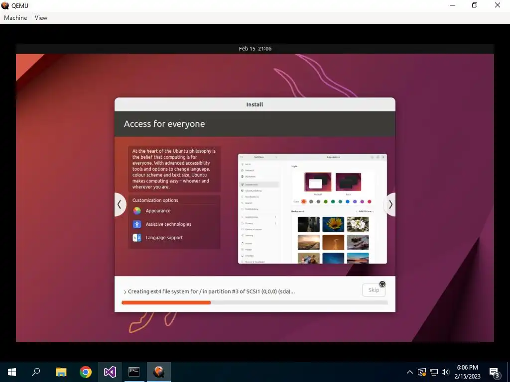The height and width of the screenshot is (382, 510).
Task: Minimize the QEMU window
Action: tap(452, 5)
